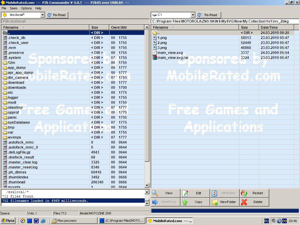The image size is (300, 225).
Task: Select the .master_reset.log file row
Action: [x=73, y=167]
